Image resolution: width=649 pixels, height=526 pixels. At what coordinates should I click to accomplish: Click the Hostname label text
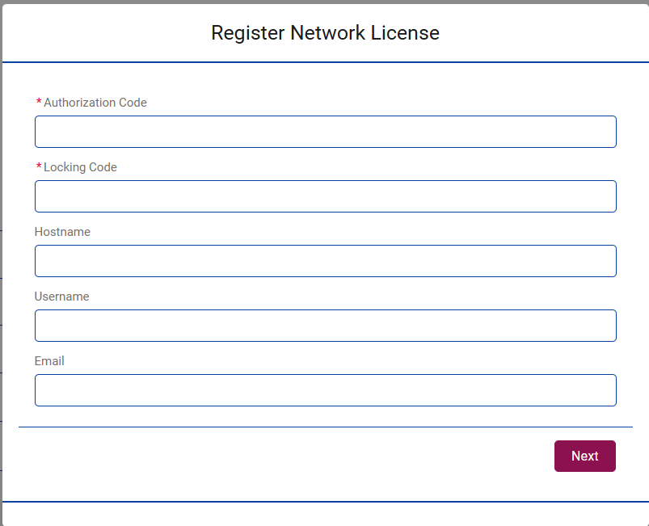[x=62, y=231]
